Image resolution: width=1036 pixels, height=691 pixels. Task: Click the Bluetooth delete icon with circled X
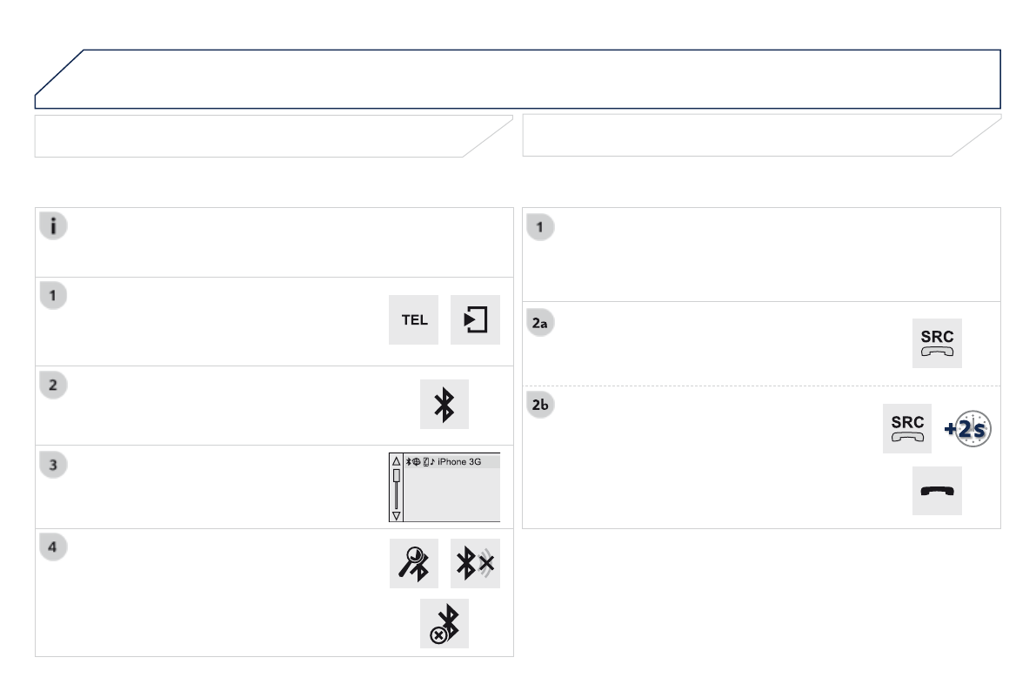coord(444,623)
